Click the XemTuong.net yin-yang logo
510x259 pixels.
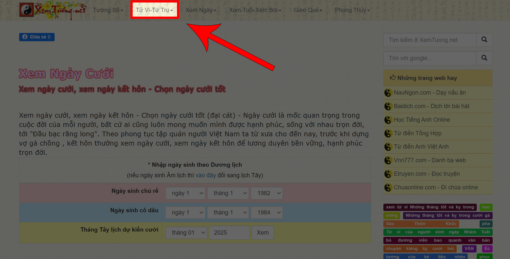(x=27, y=10)
